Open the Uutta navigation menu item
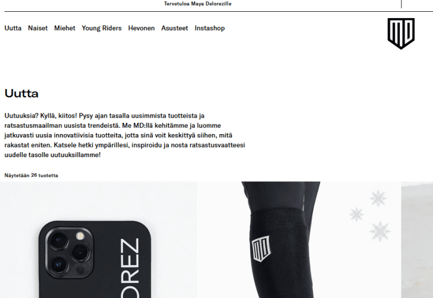The image size is (433, 298). (x=13, y=28)
